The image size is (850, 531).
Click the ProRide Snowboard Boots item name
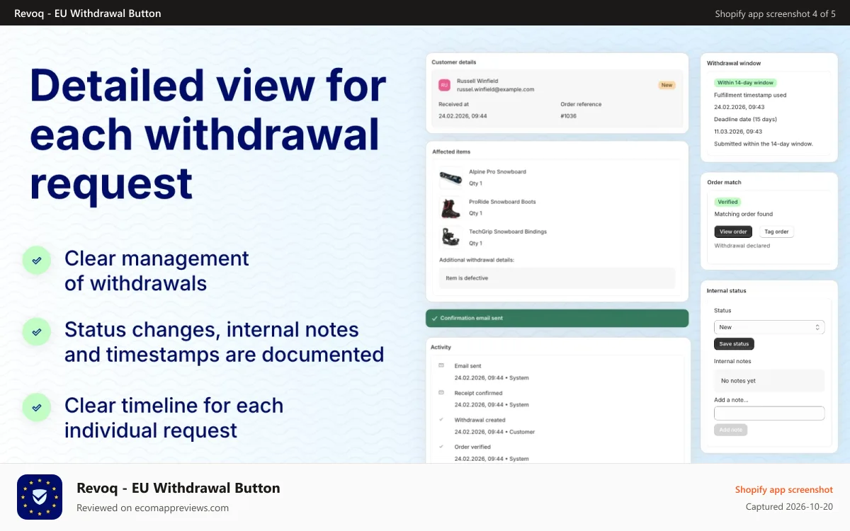coord(502,202)
